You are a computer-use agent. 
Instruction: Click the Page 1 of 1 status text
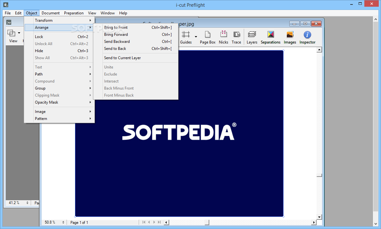79,223
